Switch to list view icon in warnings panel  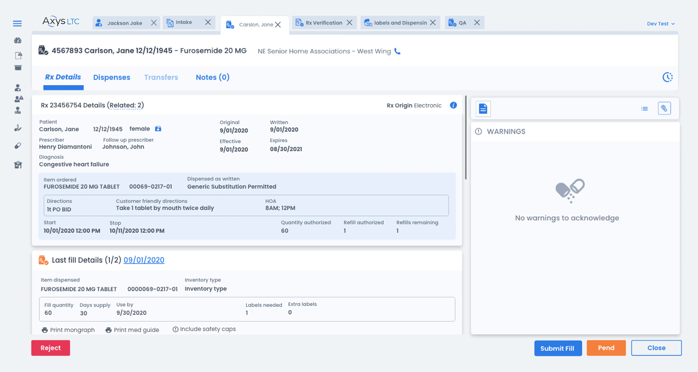click(645, 108)
